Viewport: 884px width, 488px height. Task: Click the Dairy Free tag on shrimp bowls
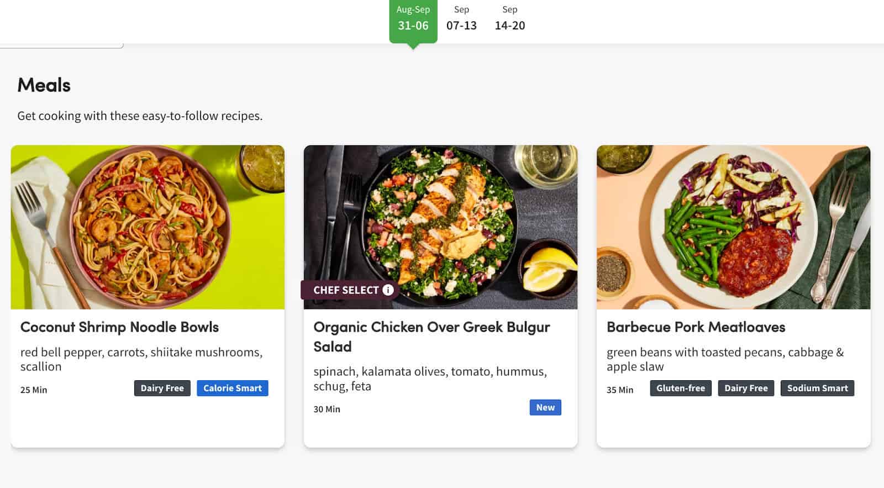pos(162,388)
